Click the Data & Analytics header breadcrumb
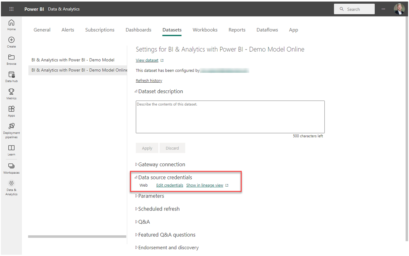Viewport: 409px width, 256px height. (64, 9)
